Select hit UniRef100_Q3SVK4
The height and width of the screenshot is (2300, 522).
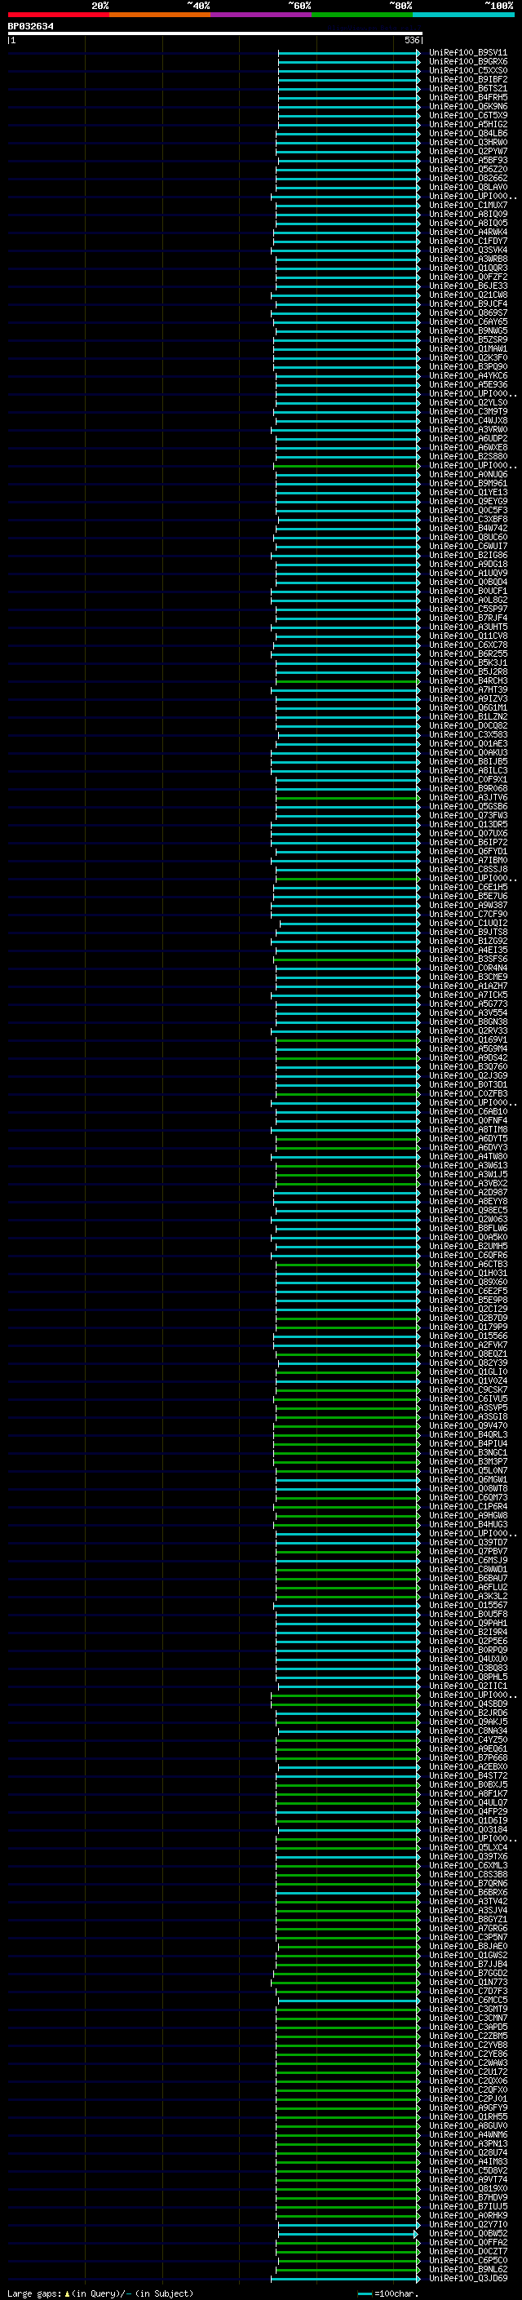[x=467, y=250]
